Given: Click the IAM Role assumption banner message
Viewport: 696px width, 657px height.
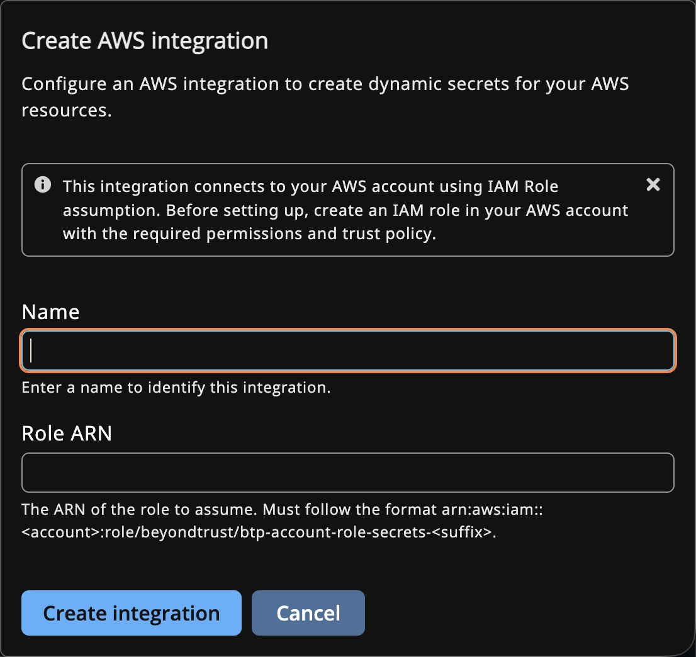Looking at the screenshot, I should pyautogui.click(x=345, y=210).
